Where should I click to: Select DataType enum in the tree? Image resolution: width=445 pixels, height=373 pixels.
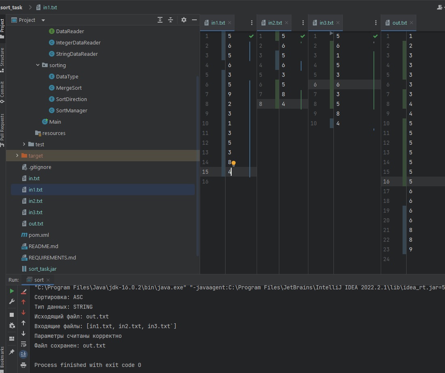67,77
